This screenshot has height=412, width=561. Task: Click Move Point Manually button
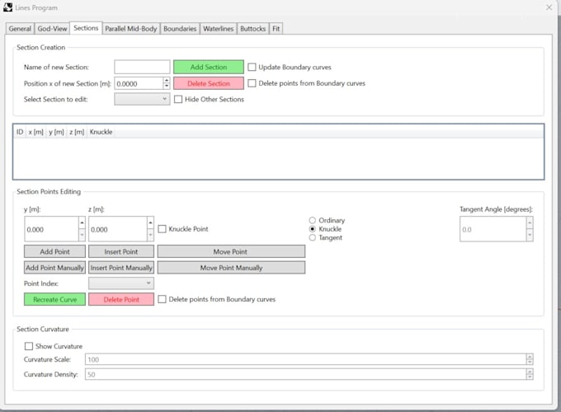coord(231,268)
